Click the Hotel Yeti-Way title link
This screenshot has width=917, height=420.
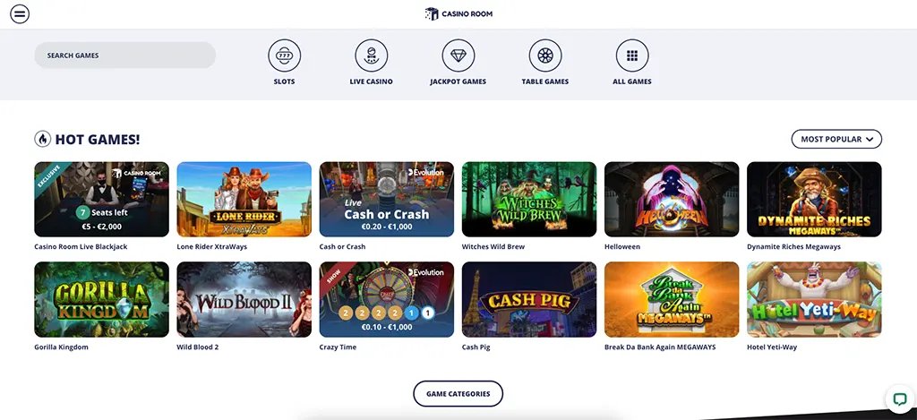point(771,347)
